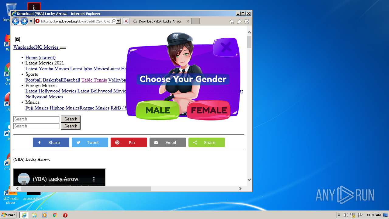Viewport: 389px width, 219px height.
Task: Open a new blank tab
Action: pyautogui.click(x=195, y=21)
